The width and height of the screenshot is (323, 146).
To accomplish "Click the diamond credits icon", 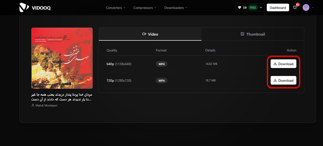I will [x=240, y=8].
